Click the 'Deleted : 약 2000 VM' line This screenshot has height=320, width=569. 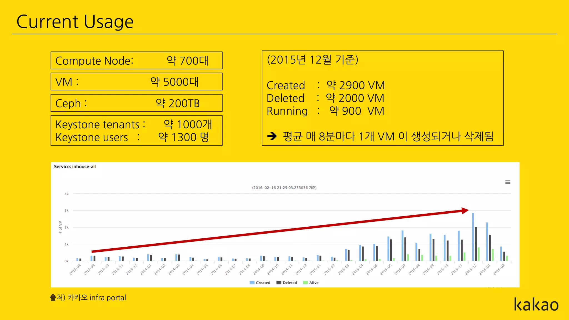click(325, 98)
